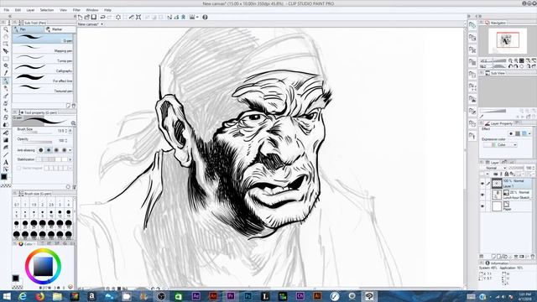The height and width of the screenshot is (302, 537).
Task: Click the brush preview magnifier icon
Action: pos(73,123)
